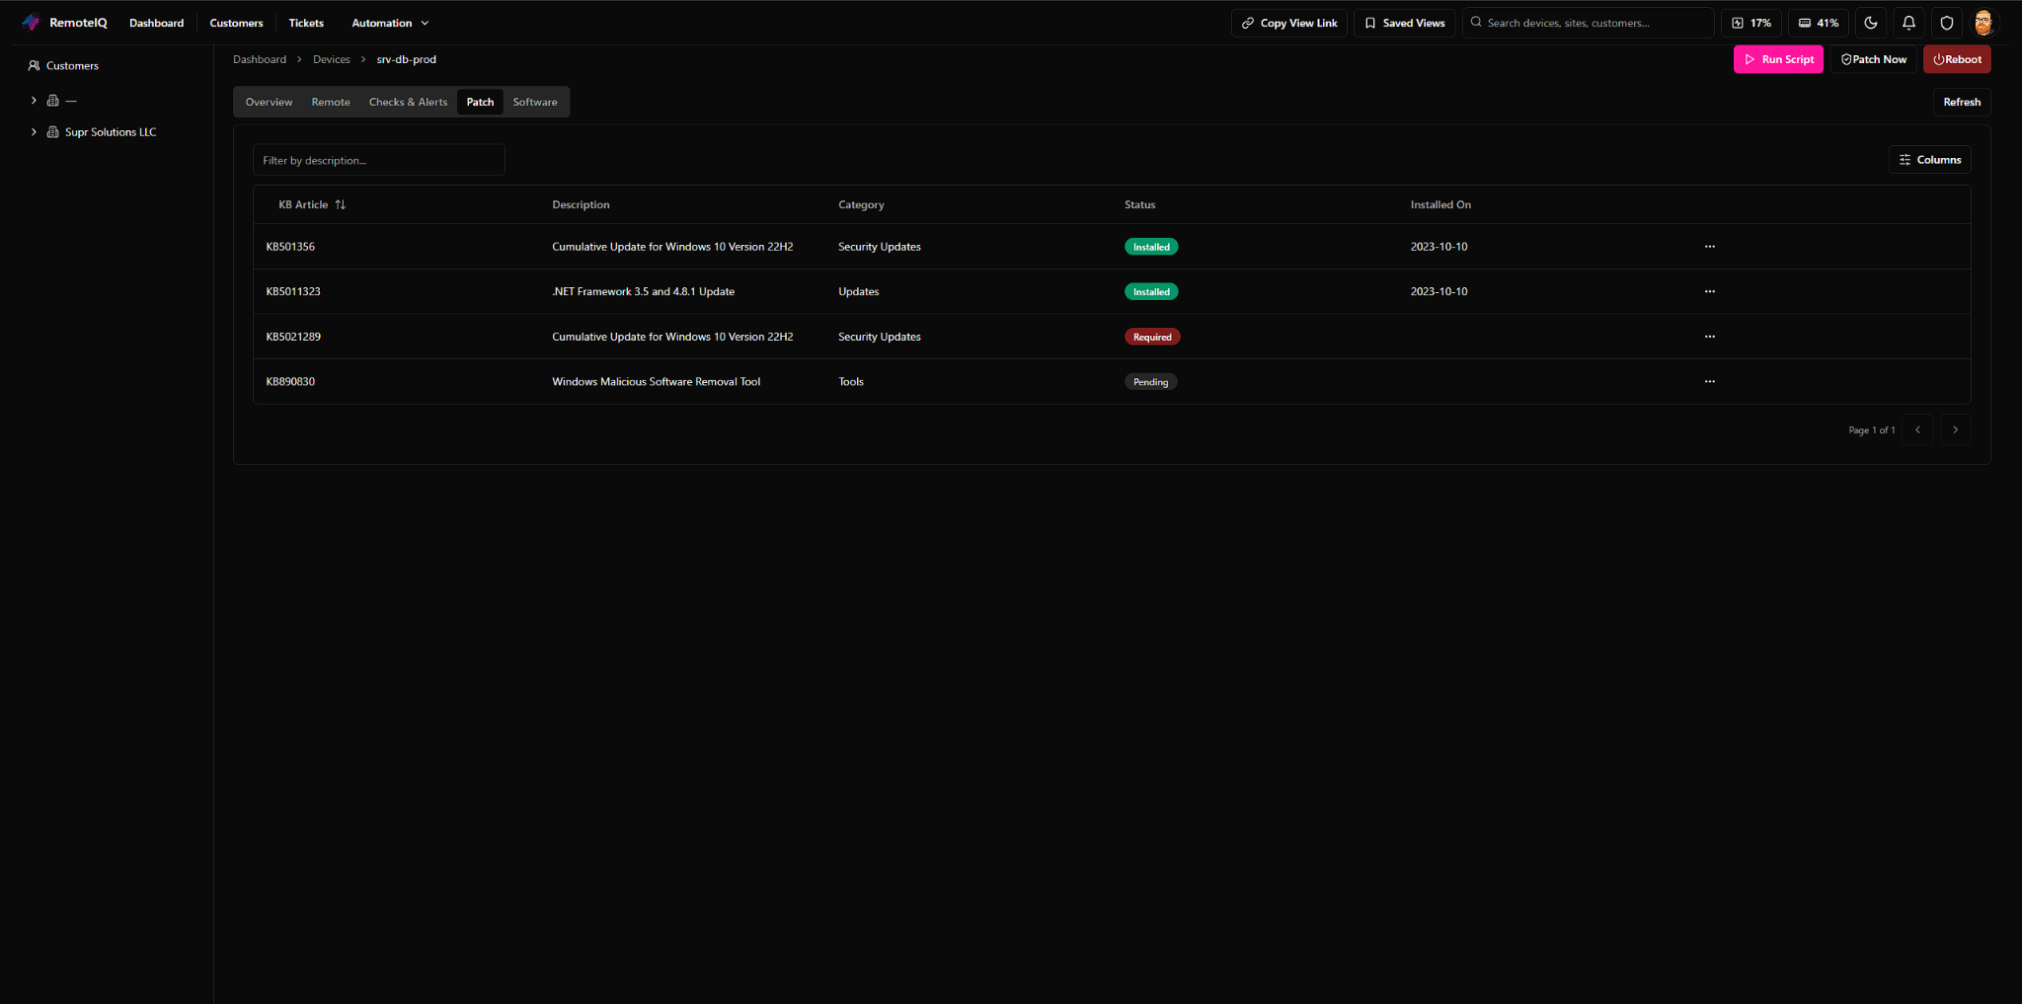Viewport: 2022px width, 1004px height.
Task: Expand the Automation dropdown
Action: [x=389, y=22]
